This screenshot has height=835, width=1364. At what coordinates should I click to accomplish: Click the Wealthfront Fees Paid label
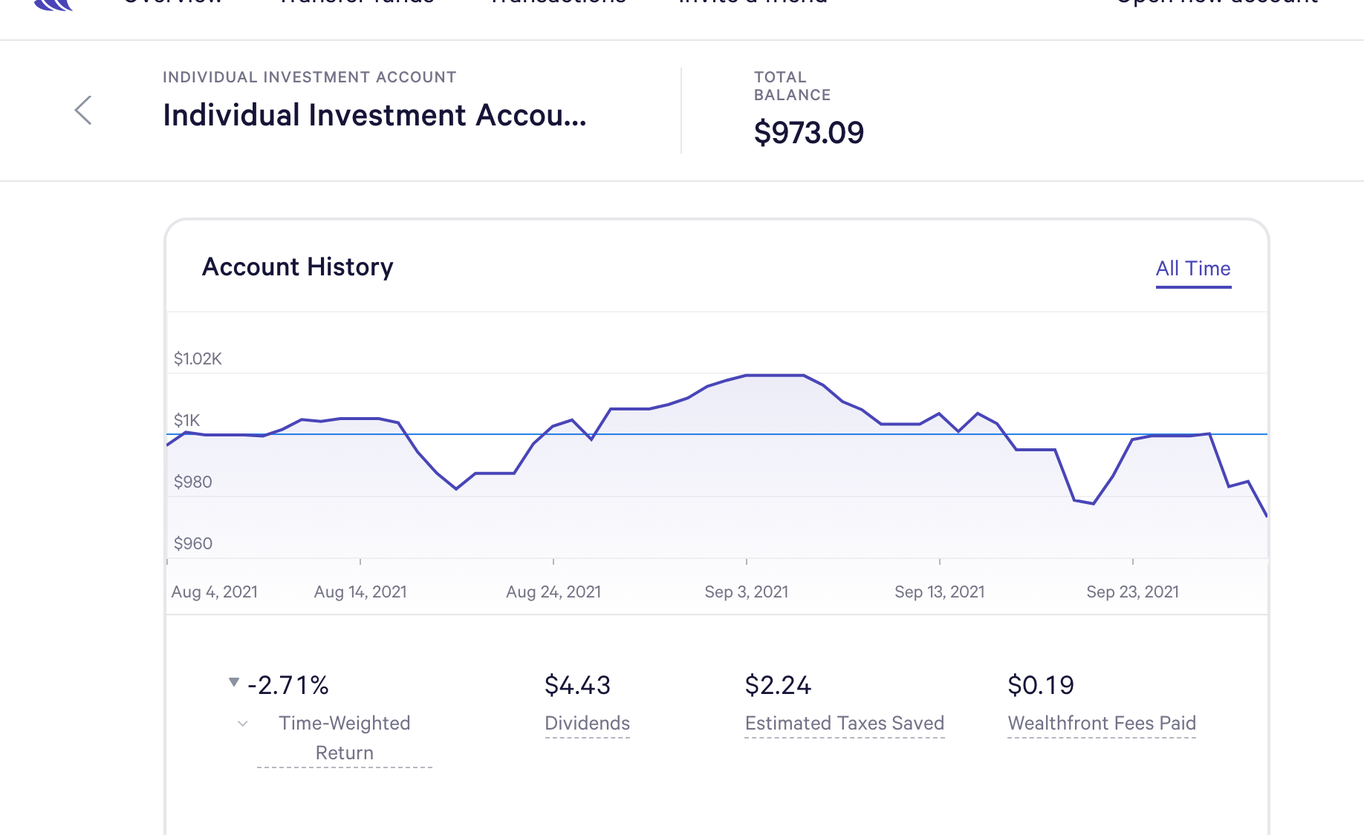[1101, 724]
